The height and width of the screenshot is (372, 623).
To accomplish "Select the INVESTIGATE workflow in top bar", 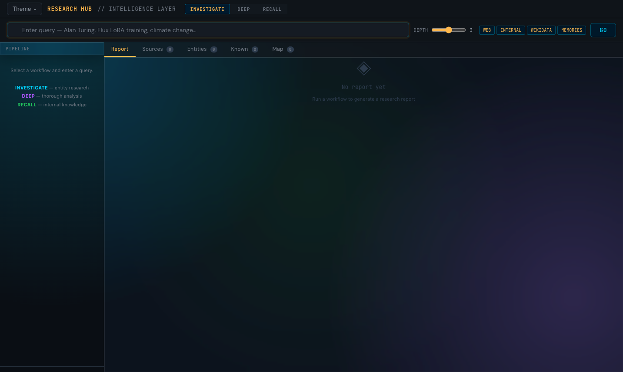I will [x=207, y=9].
